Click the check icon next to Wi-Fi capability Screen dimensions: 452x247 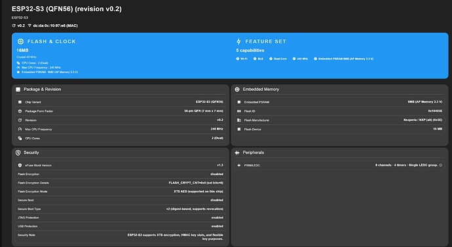tap(238, 59)
